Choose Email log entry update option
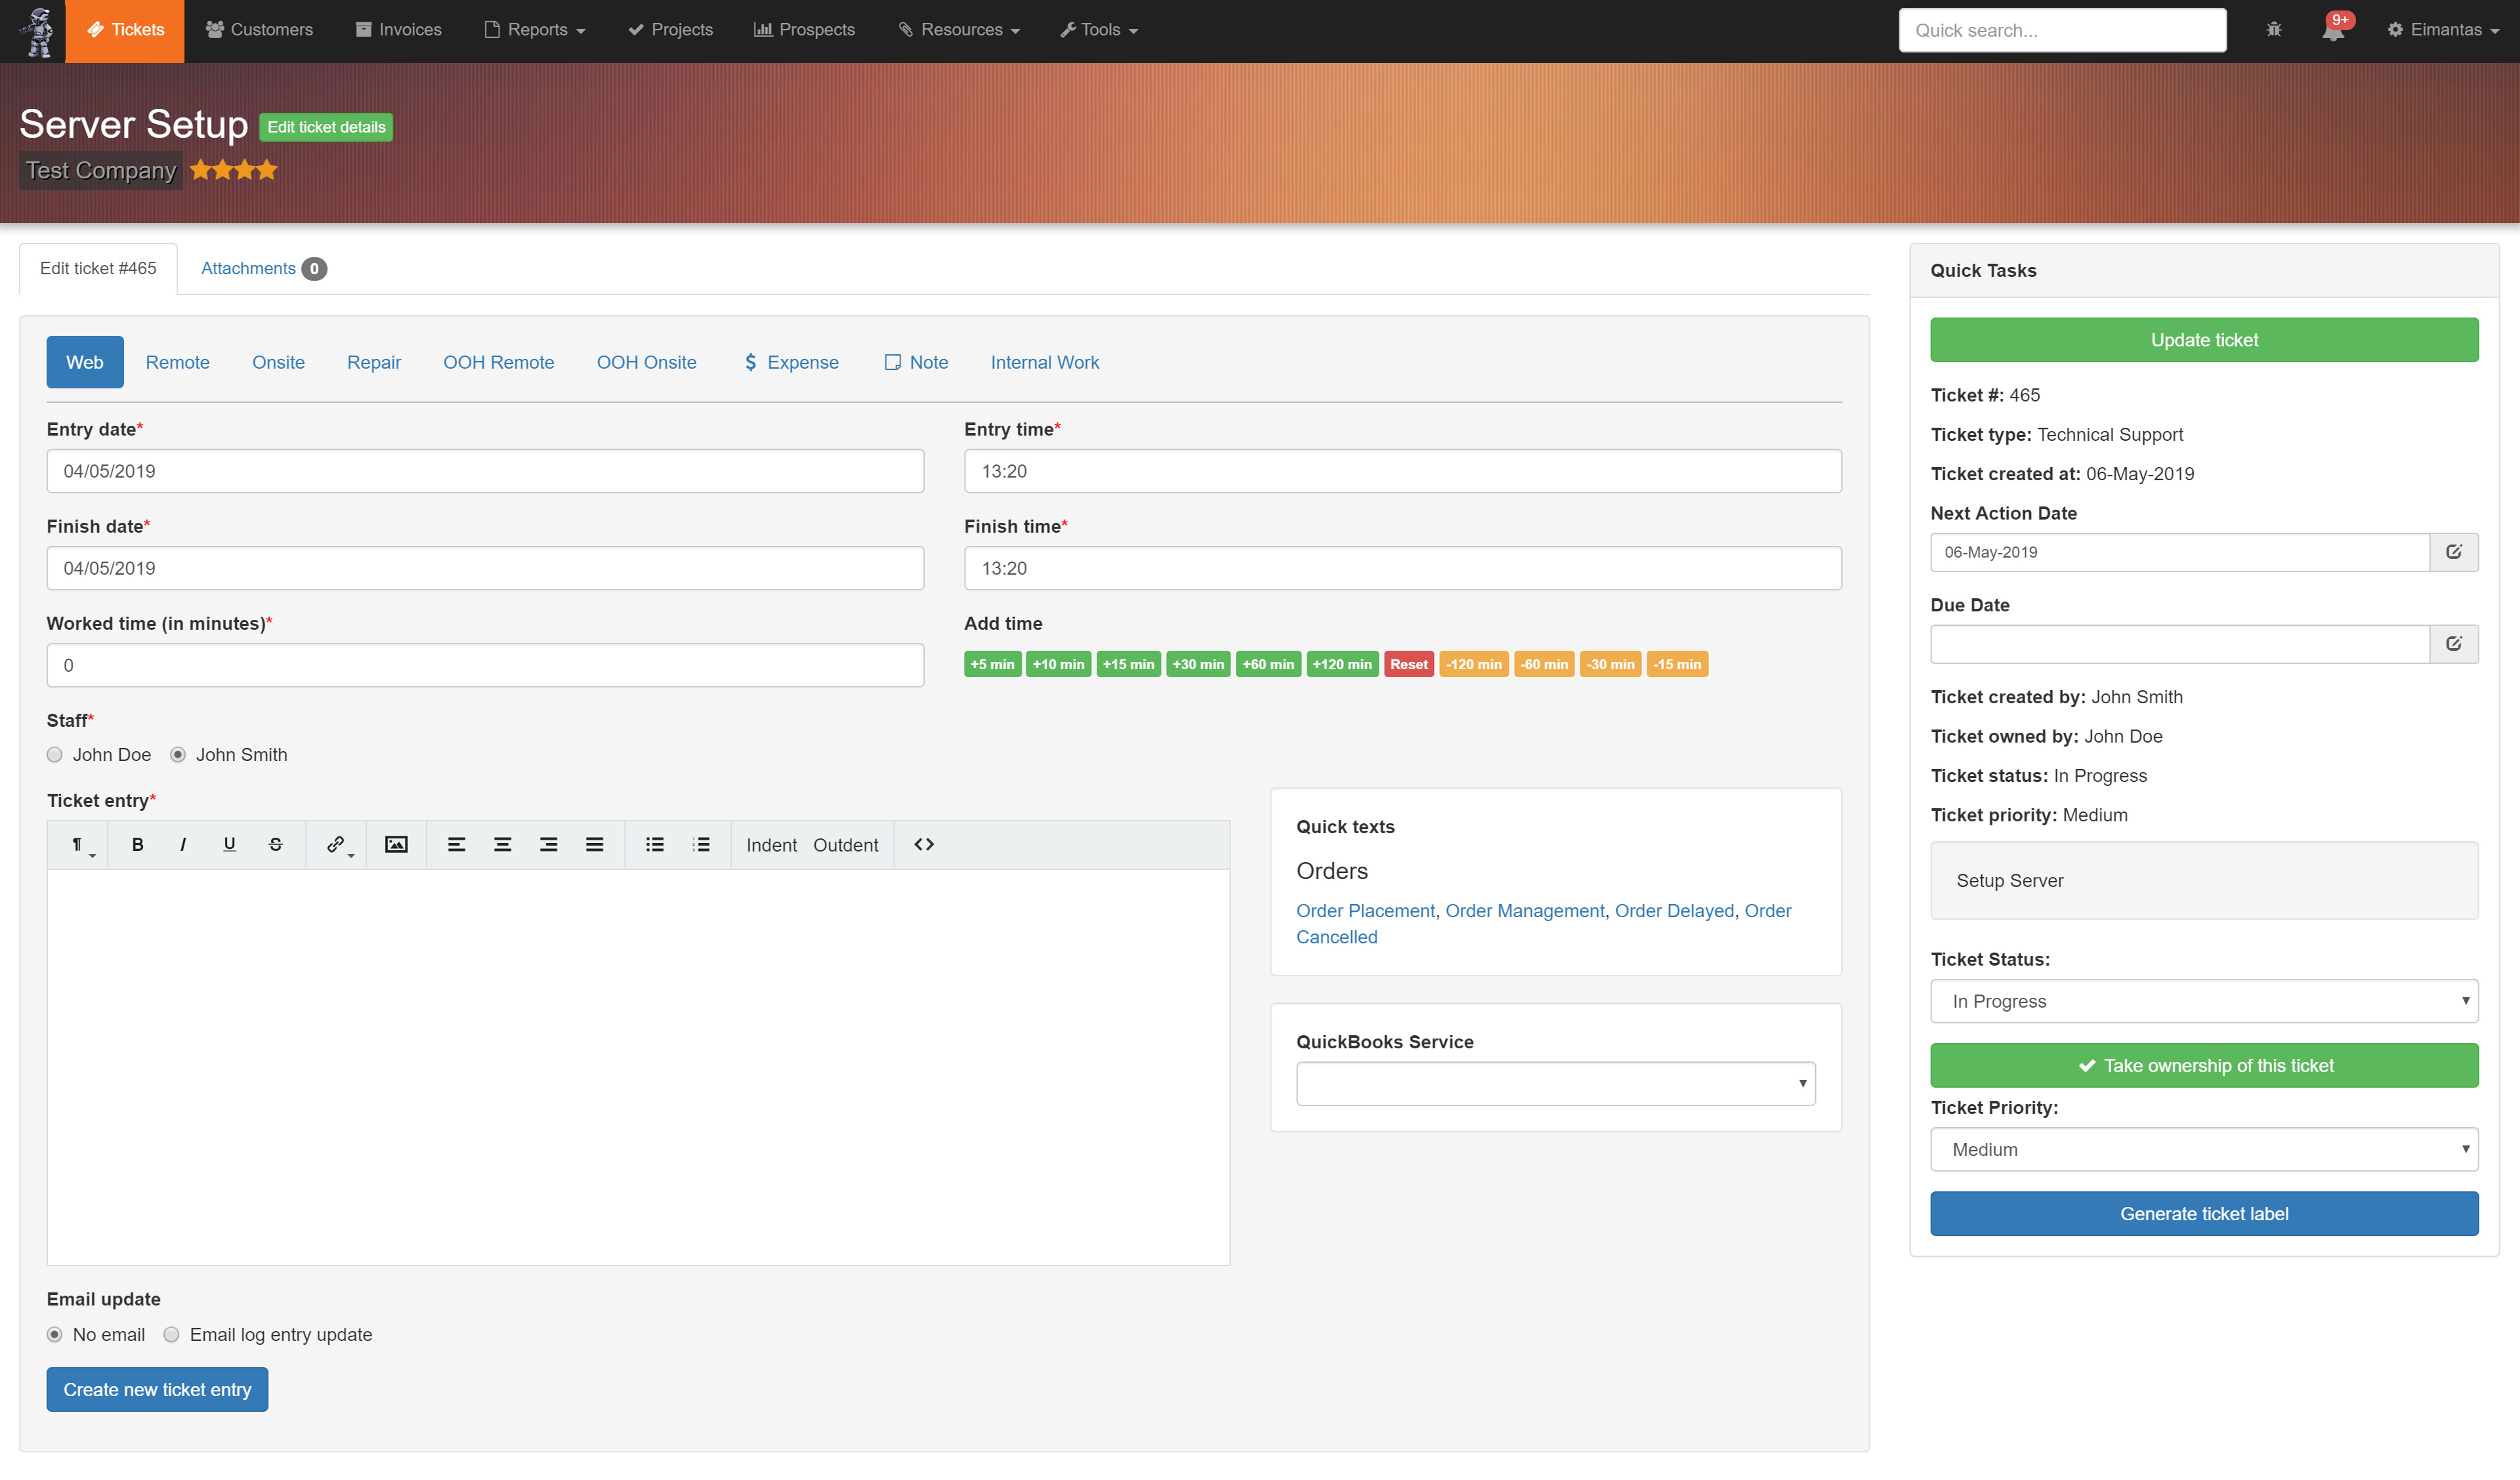 point(172,1335)
